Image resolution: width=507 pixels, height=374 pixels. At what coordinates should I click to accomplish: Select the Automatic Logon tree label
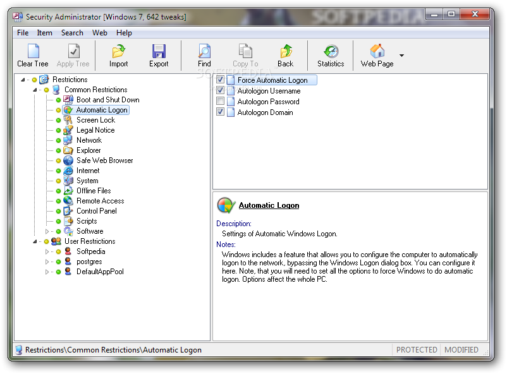tap(102, 110)
